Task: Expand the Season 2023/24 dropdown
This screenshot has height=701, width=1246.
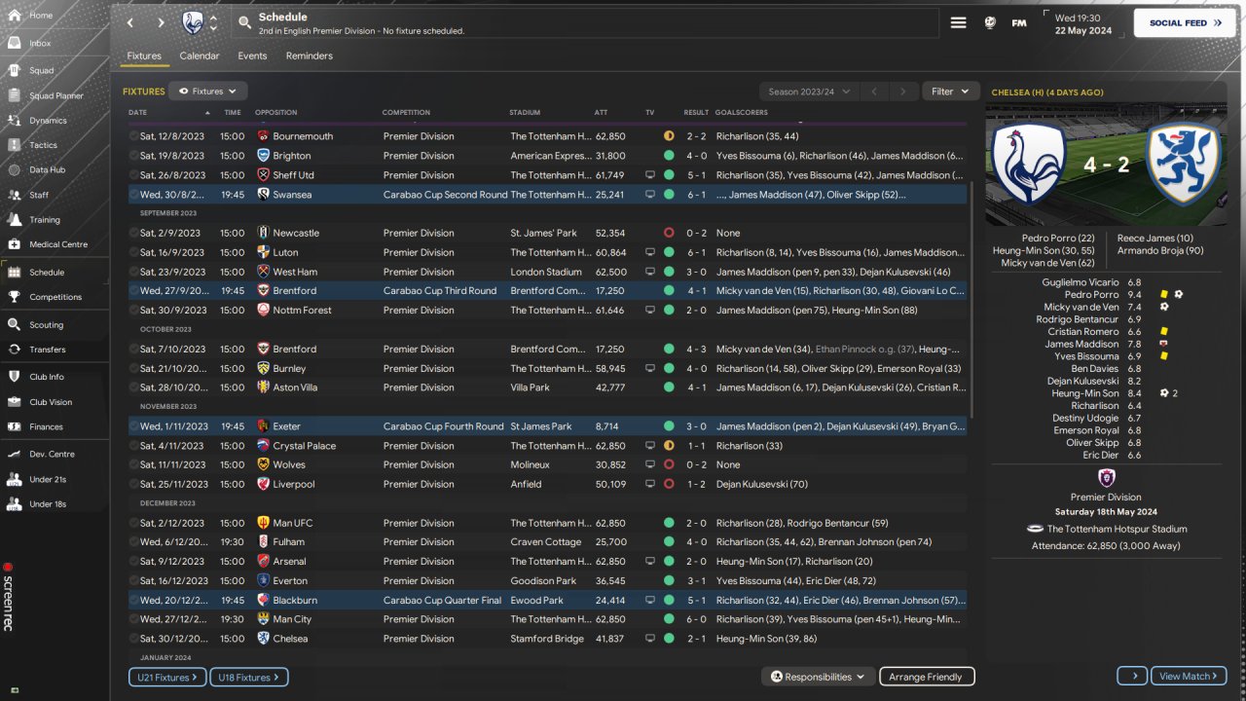Action: (x=807, y=92)
